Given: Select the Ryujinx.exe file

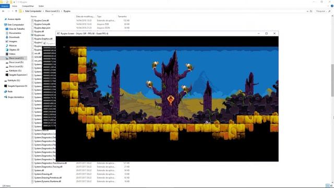Looking at the screenshot, I should tap(40, 35).
